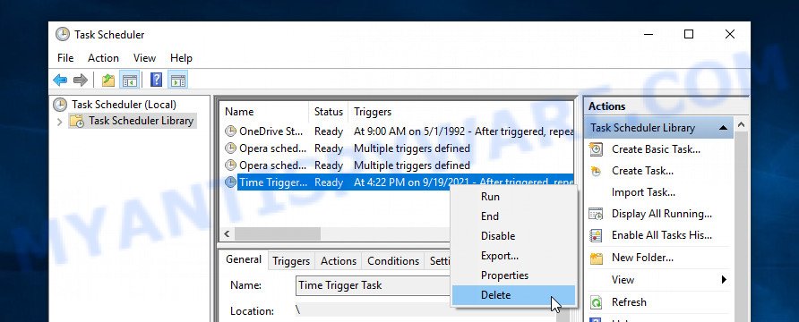Click Create Basic Task... action link
Screen dimensions: 799x322
(x=656, y=149)
